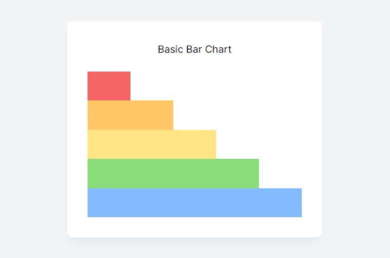This screenshot has width=390, height=258.
Task: Choose the middle bar of the five bars
Action: [x=152, y=144]
